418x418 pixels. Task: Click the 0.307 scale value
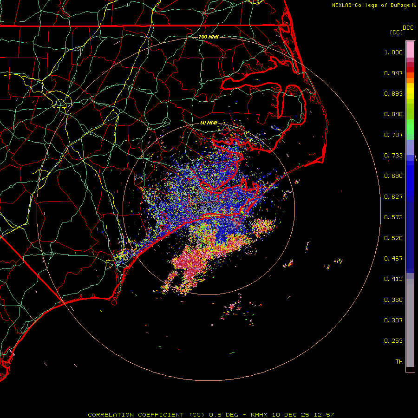click(393, 320)
